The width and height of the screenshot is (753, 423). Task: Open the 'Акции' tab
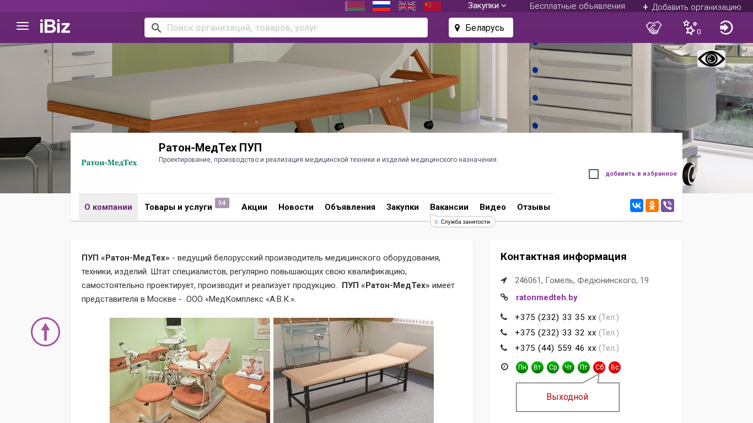[254, 207]
